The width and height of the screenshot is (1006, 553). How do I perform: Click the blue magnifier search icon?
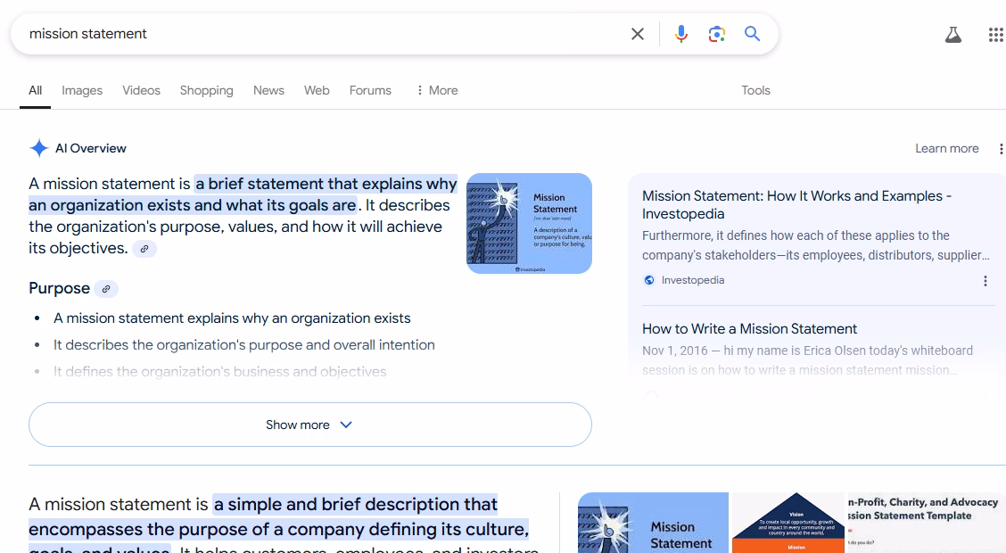click(x=752, y=34)
